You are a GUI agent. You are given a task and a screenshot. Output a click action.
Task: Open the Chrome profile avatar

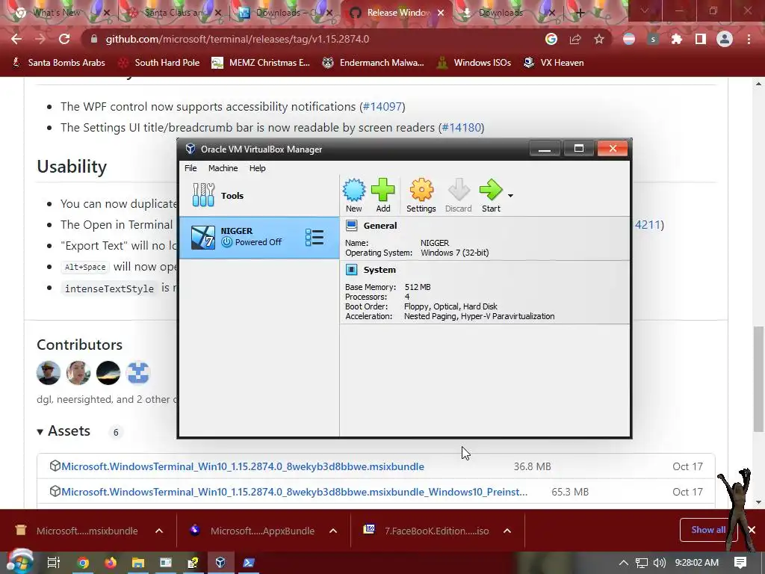click(725, 39)
